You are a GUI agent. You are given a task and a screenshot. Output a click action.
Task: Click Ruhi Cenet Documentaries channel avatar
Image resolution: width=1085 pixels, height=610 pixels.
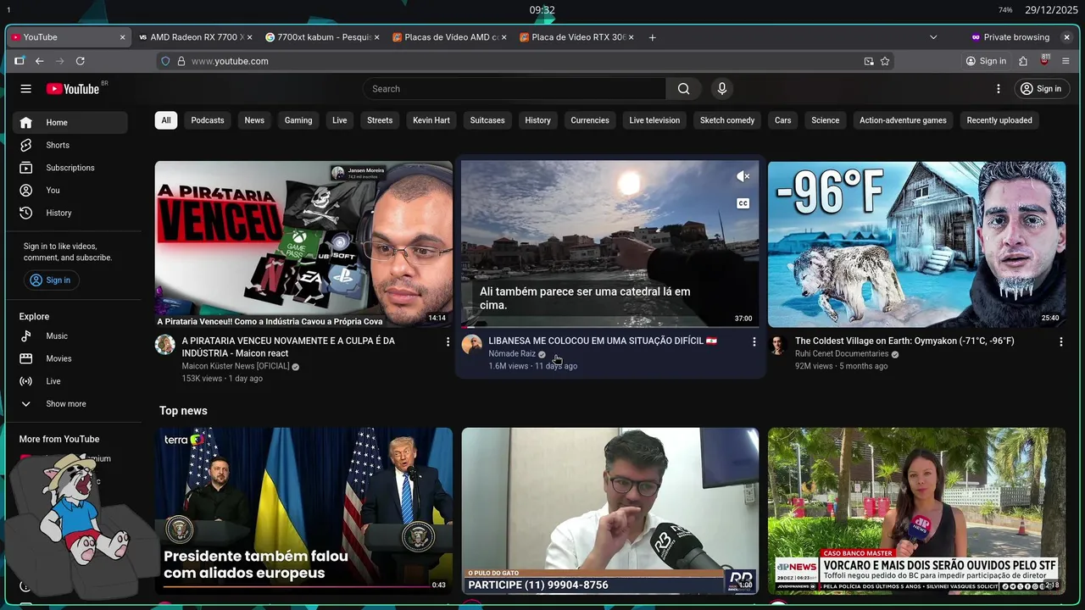778,345
